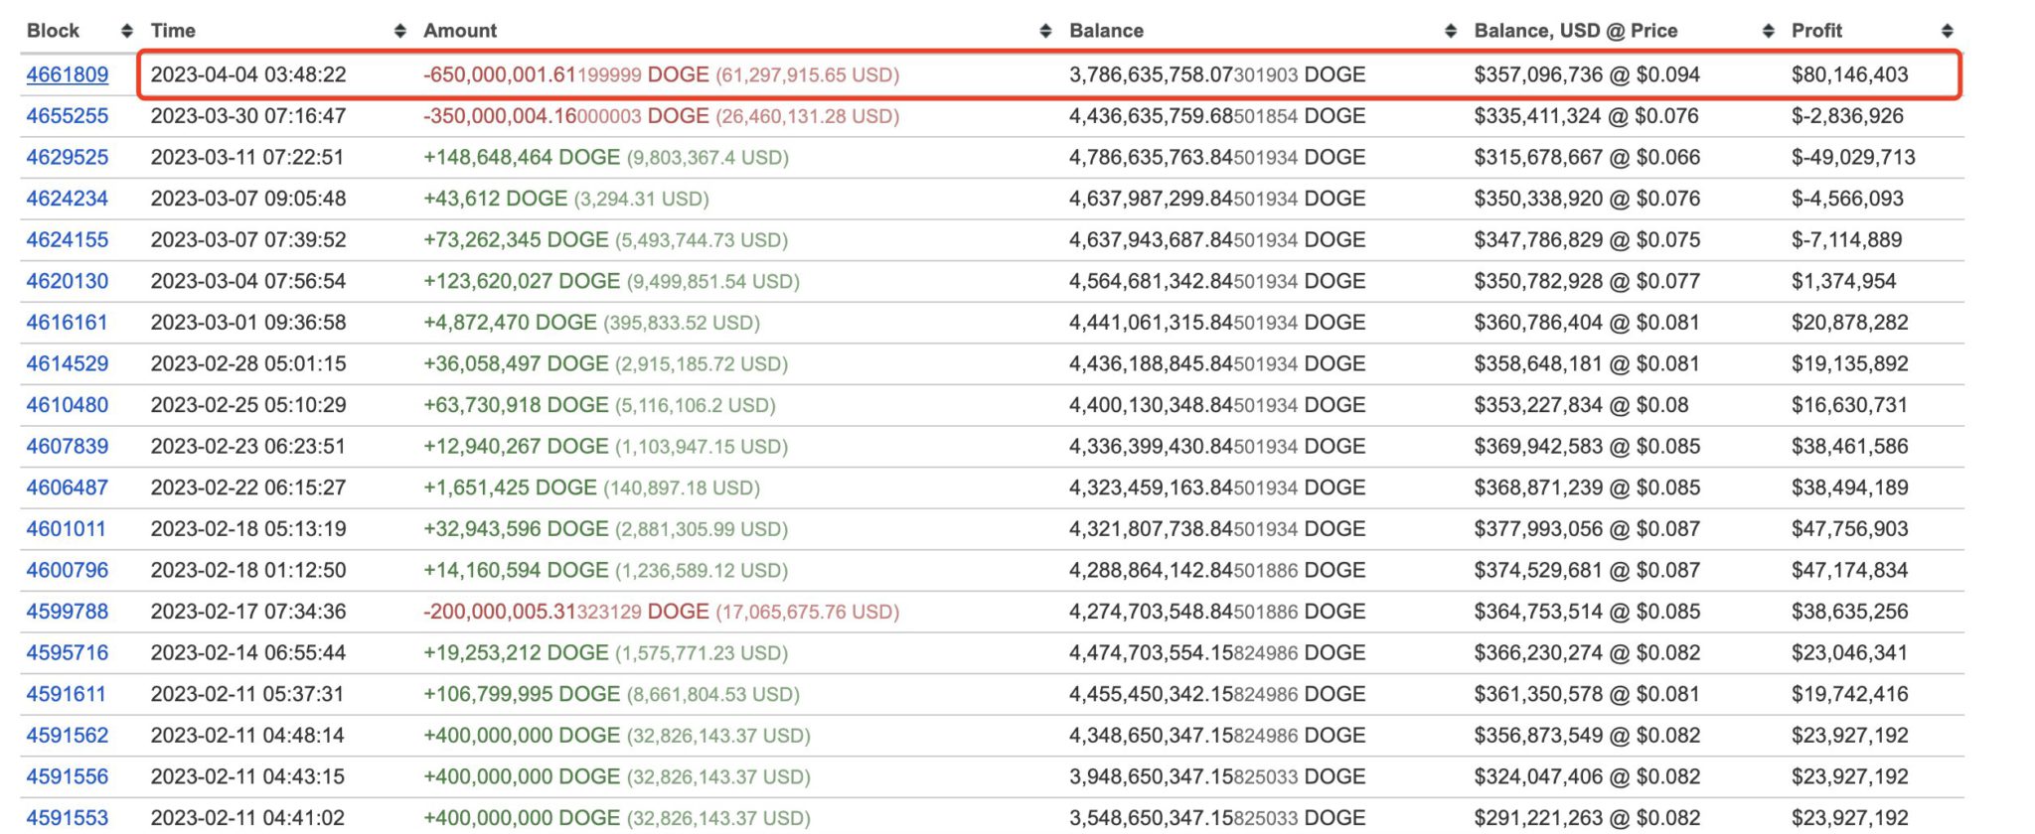
Task: Click the Amount column sort icon
Action: 1045,30
